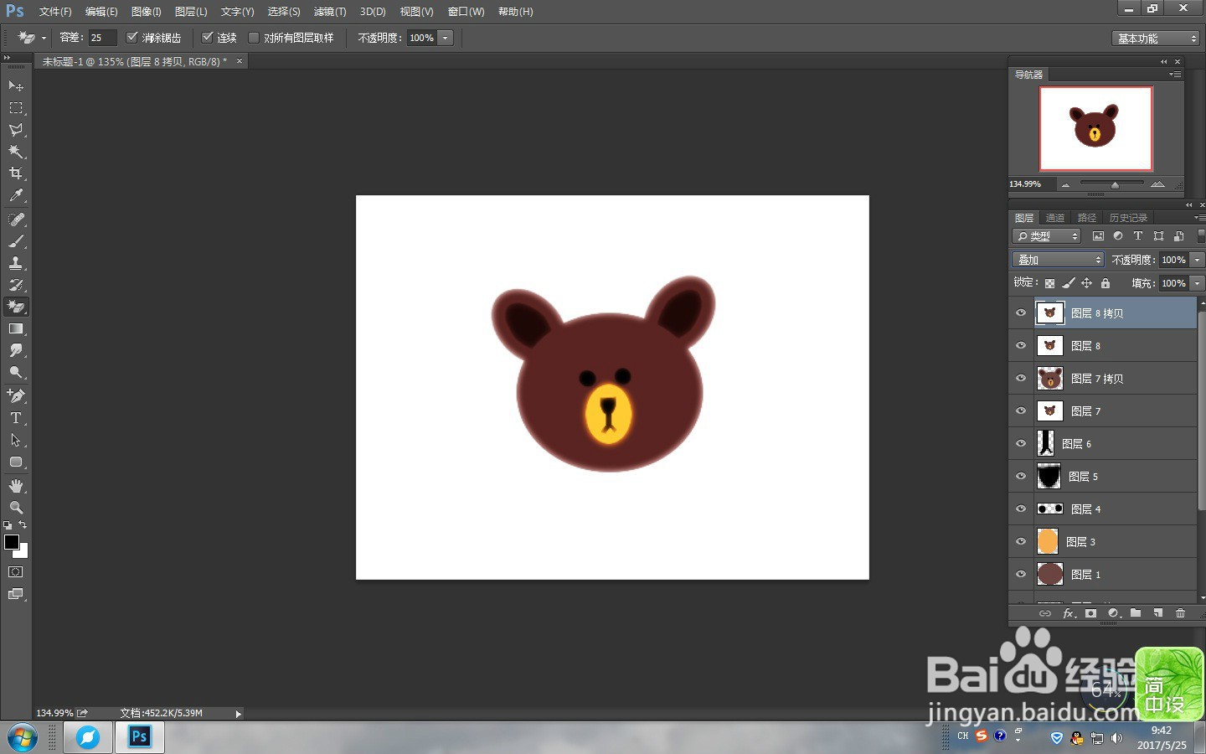Open the tool preset picker arrow
This screenshot has width=1206, height=754.
(x=44, y=38)
